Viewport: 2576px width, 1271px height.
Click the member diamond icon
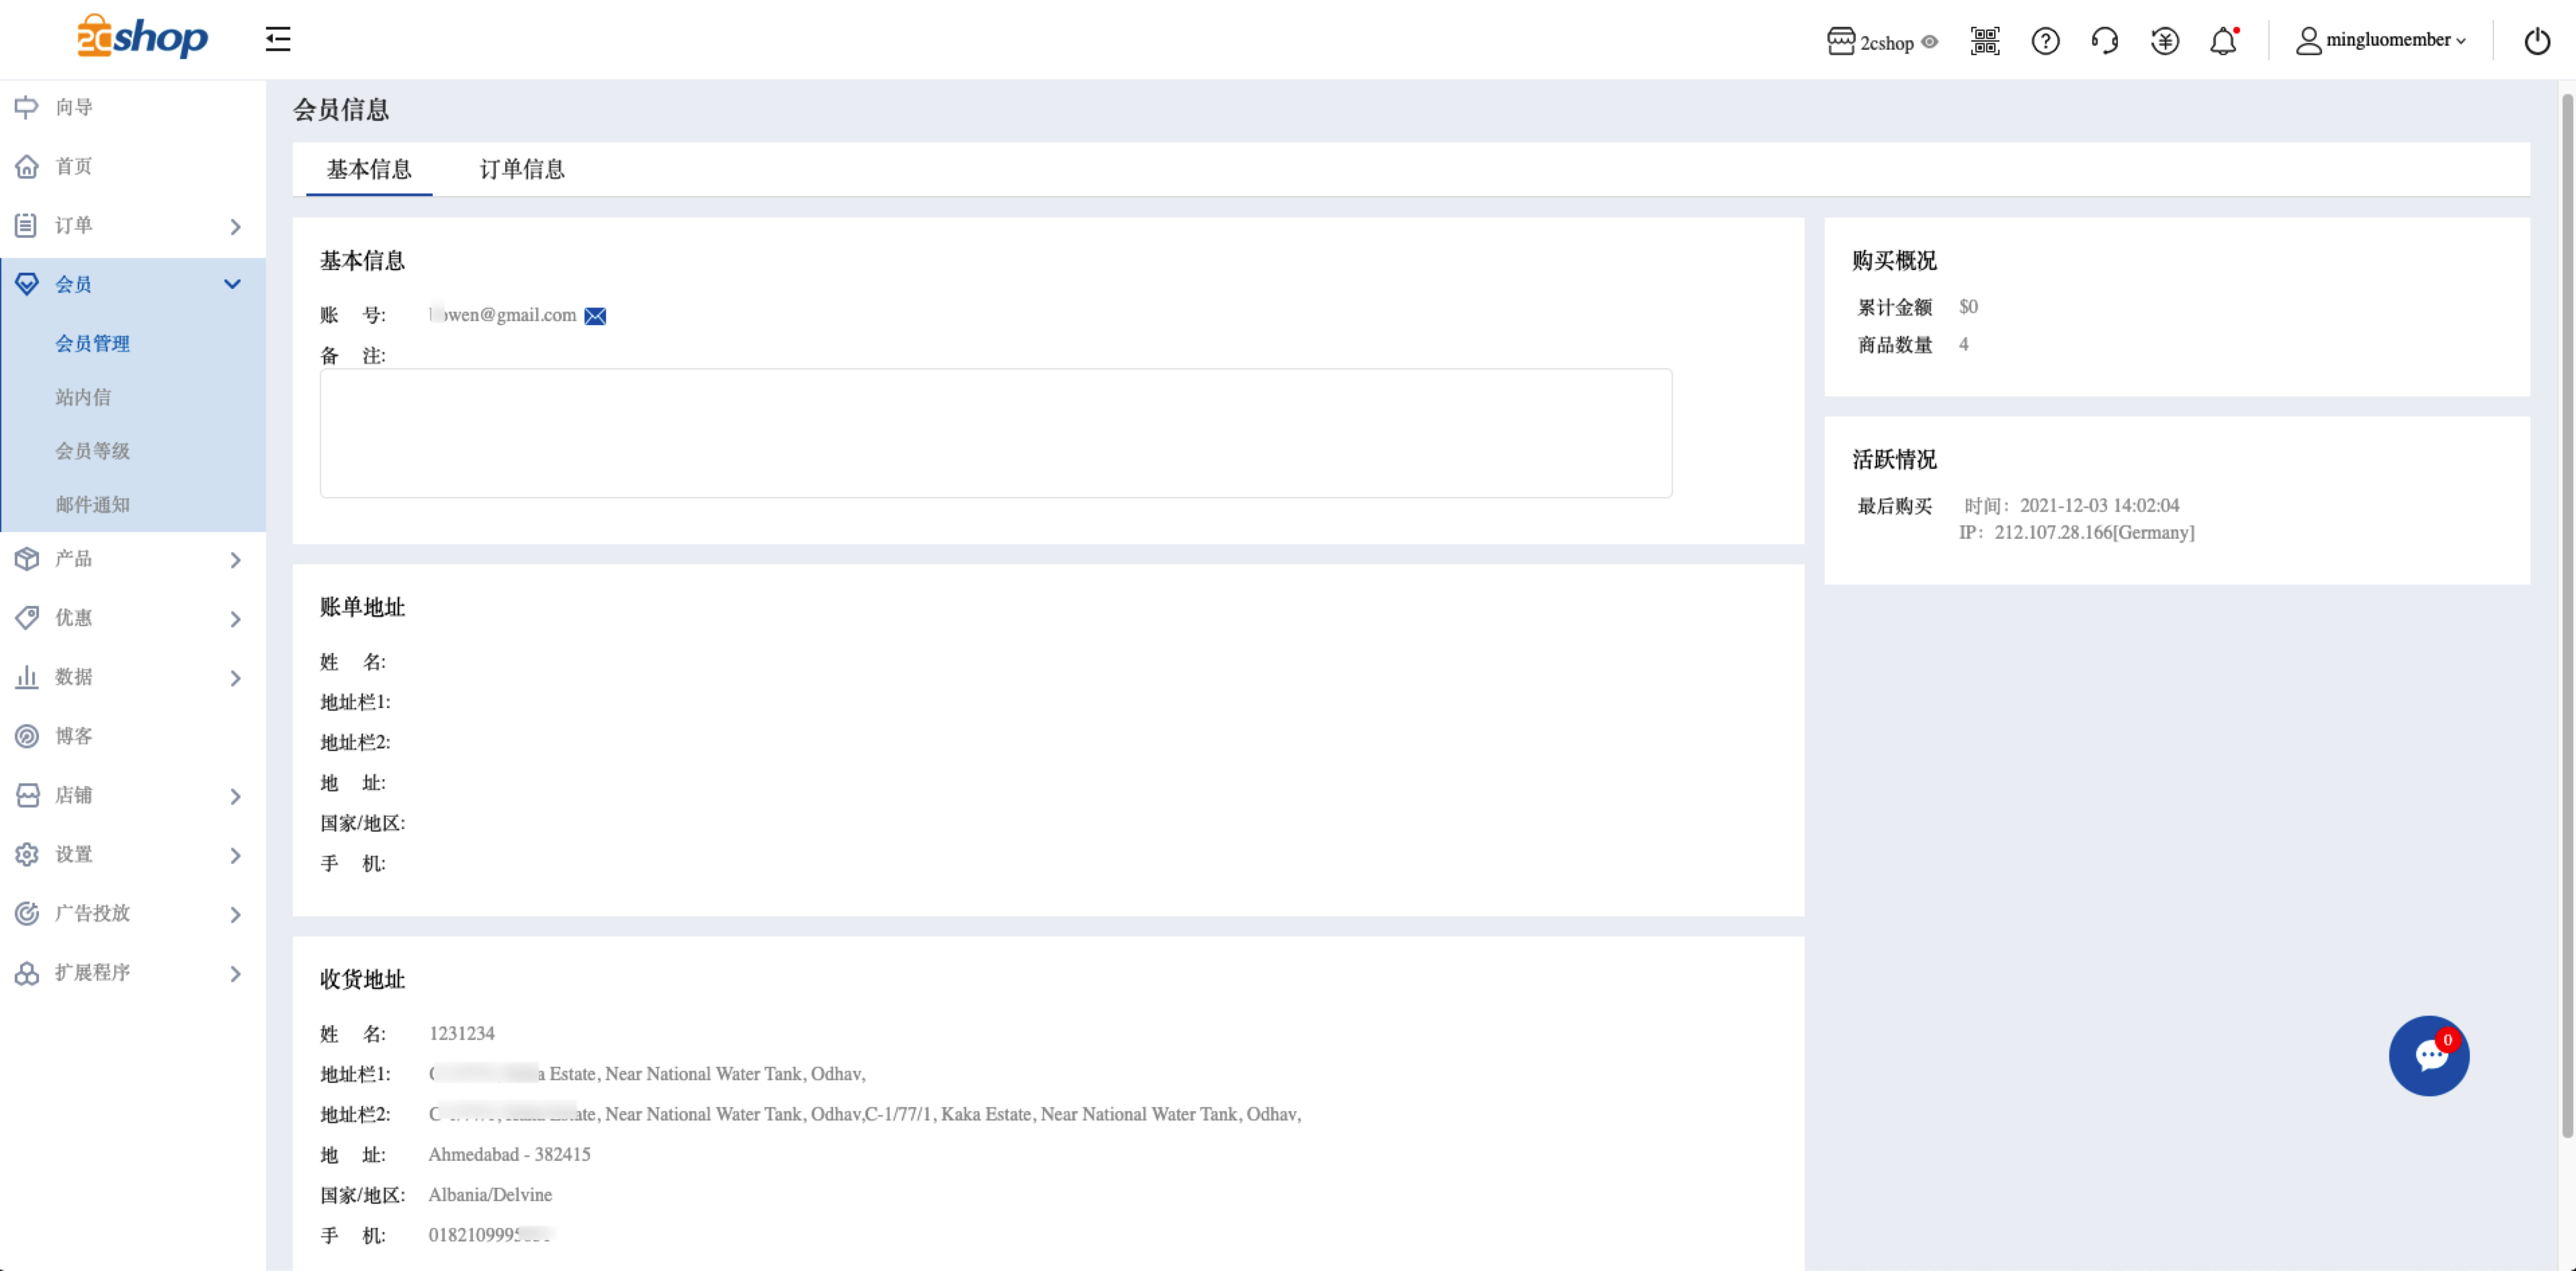[x=27, y=284]
